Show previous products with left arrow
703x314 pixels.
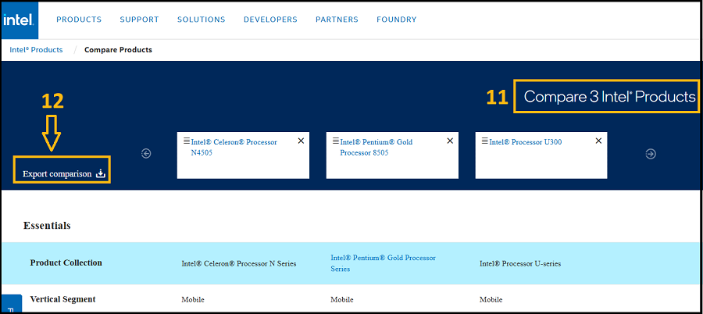point(146,154)
